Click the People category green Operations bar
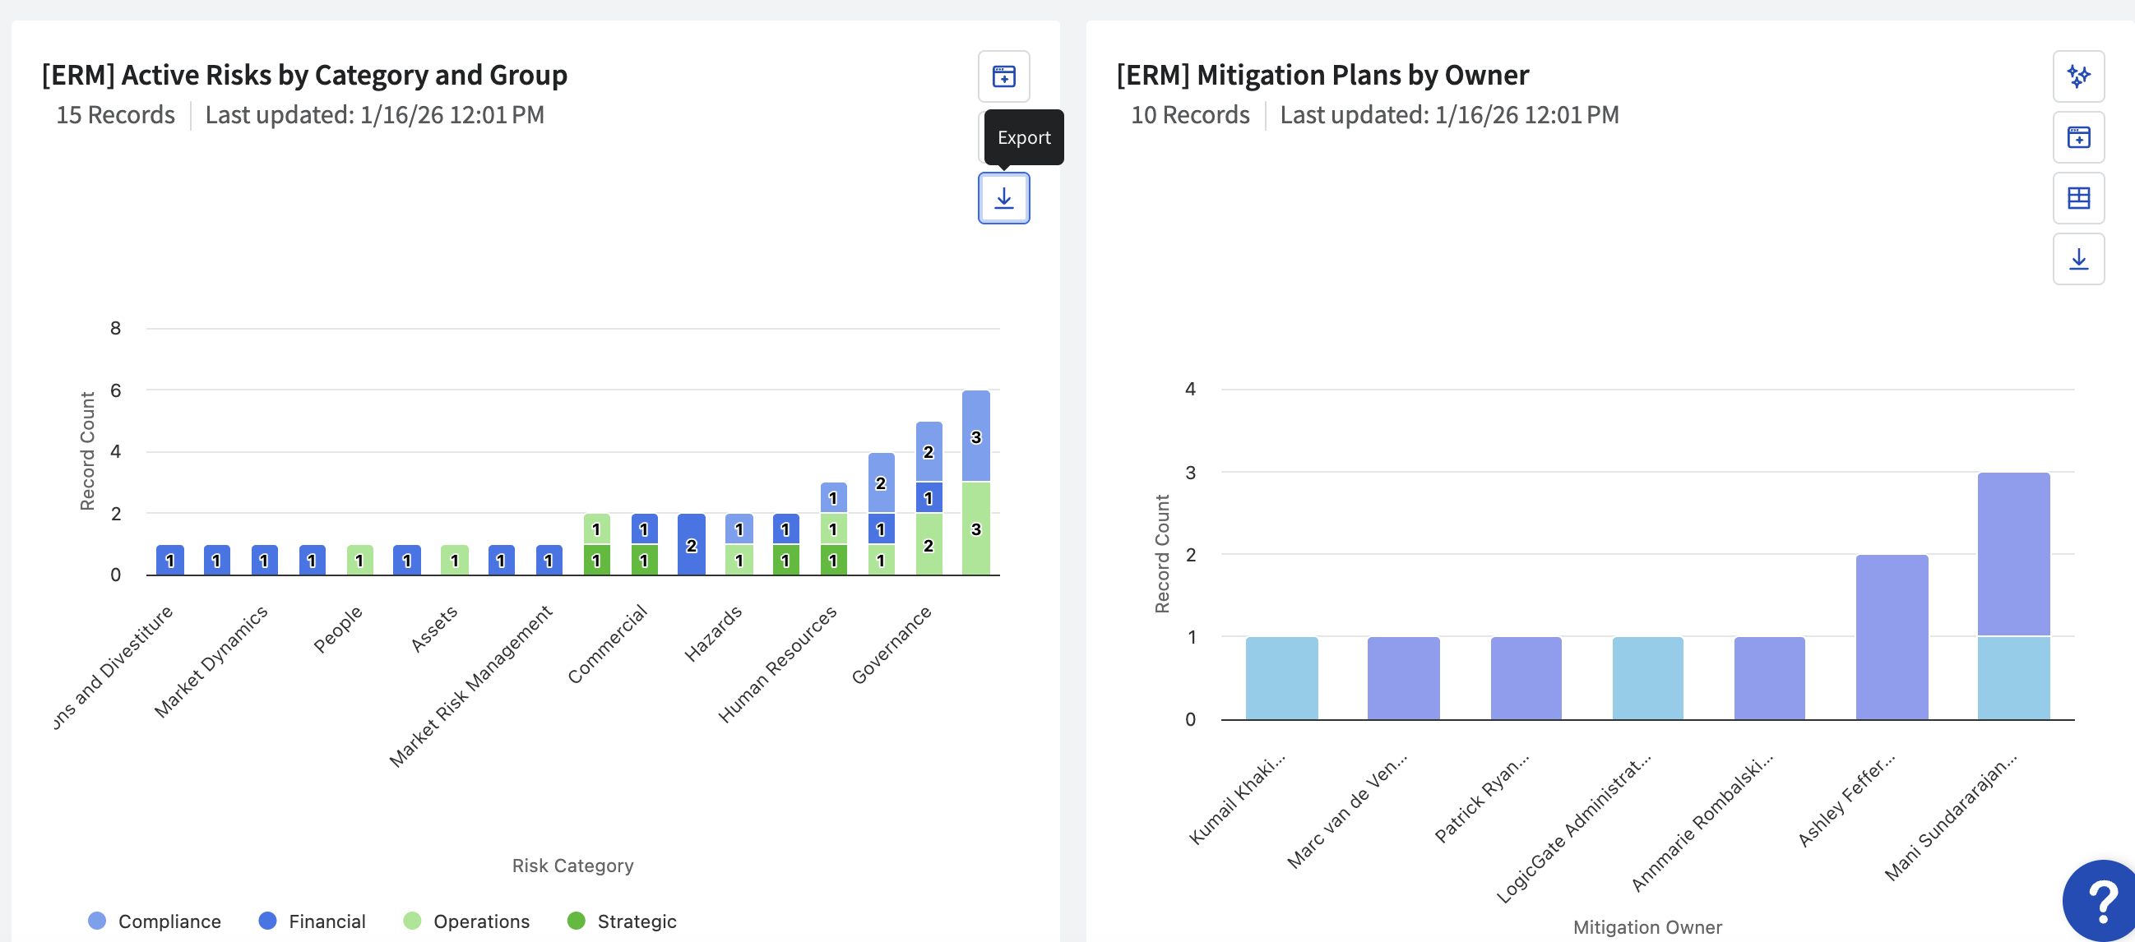The image size is (2135, 942). tap(359, 560)
